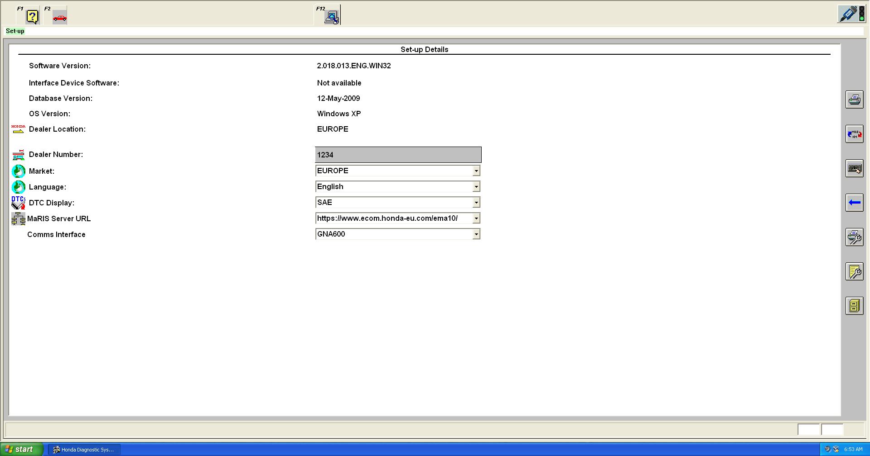870x456 pixels.
Task: Click the F12 computer icon
Action: (332, 17)
